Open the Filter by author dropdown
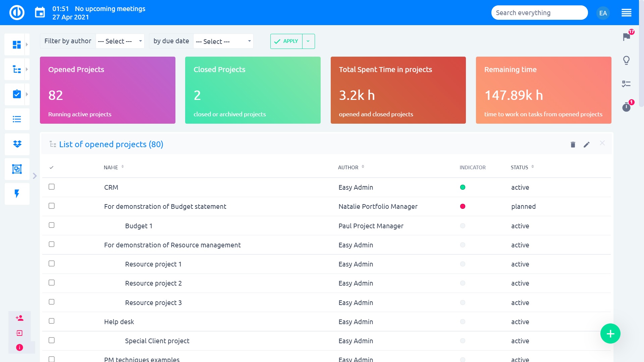The image size is (644, 362). tap(120, 41)
